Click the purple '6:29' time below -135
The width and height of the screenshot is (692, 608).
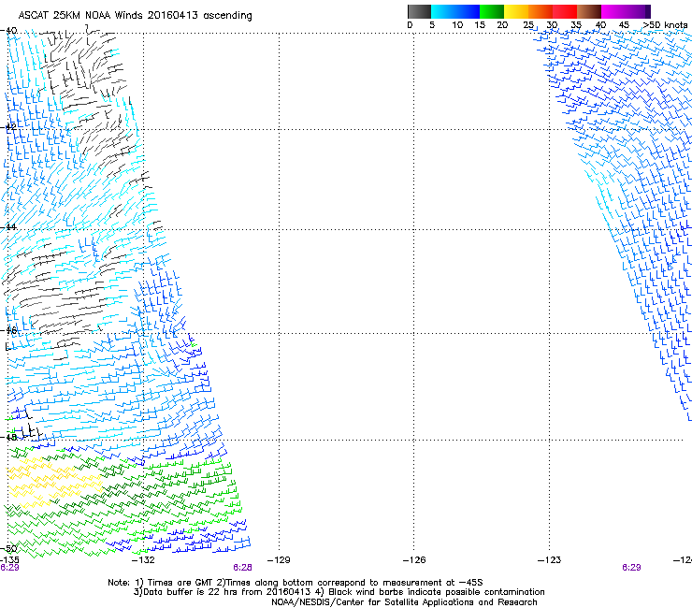coord(9,568)
